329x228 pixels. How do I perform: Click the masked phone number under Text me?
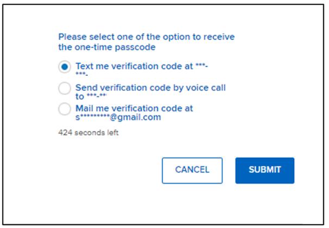pos(82,74)
